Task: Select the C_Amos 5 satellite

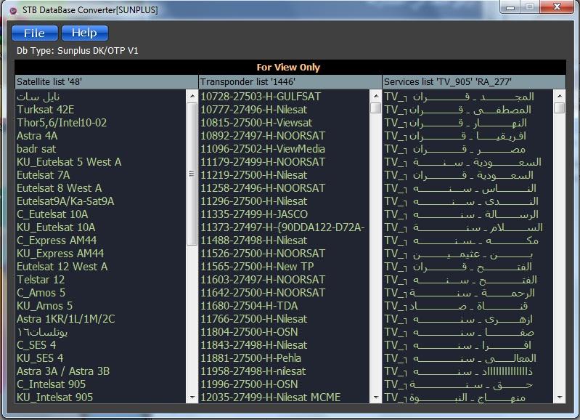Action: tap(100, 293)
